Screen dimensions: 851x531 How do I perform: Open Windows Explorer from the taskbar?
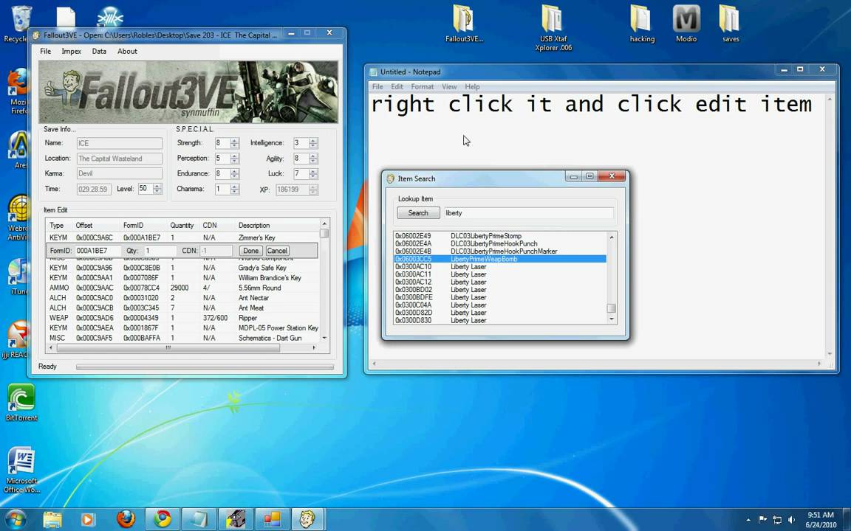(52, 519)
